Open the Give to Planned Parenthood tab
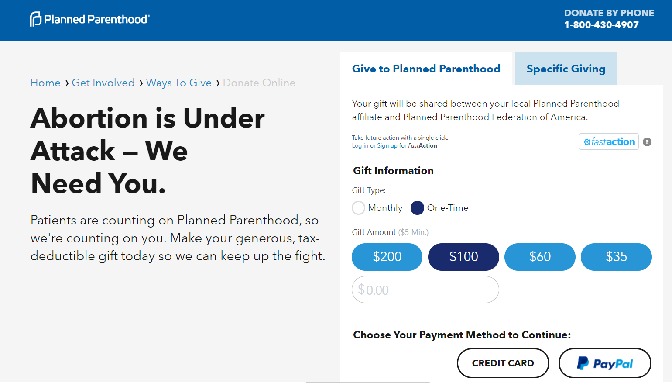The width and height of the screenshot is (672, 383). click(x=426, y=69)
